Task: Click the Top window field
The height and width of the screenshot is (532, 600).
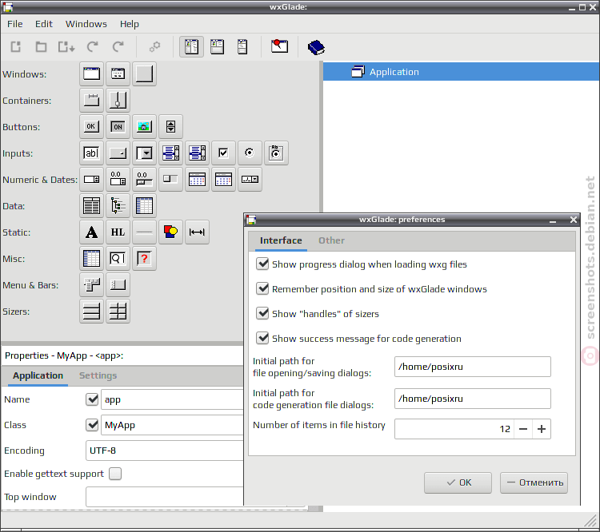Action: [x=165, y=497]
